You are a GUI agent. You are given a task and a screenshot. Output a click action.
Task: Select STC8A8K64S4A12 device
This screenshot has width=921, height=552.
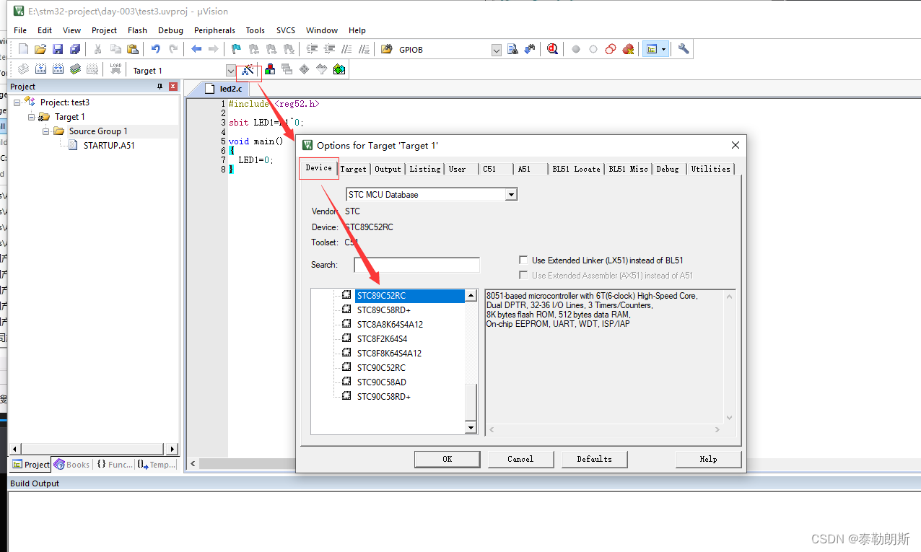(390, 325)
